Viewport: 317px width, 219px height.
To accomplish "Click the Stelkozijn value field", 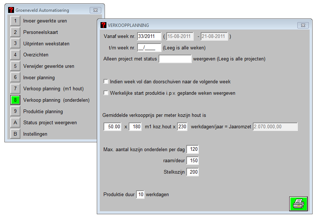I will click(x=192, y=172).
